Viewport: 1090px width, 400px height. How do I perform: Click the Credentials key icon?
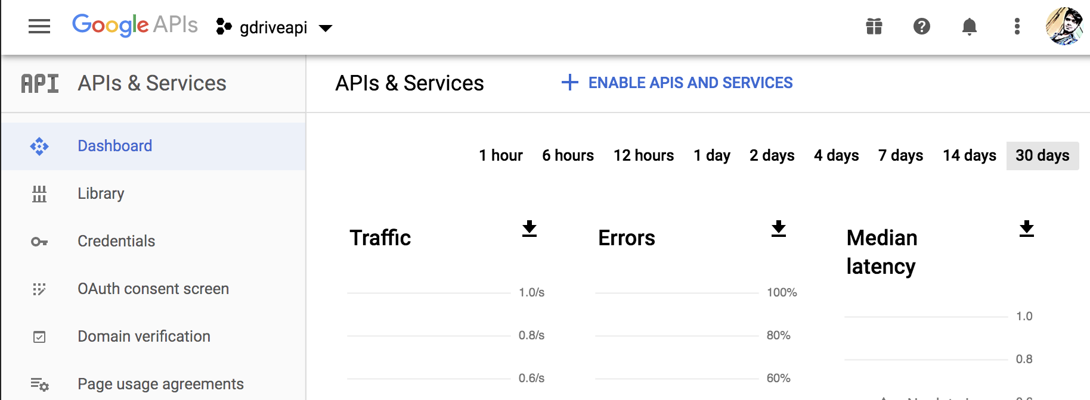coord(39,242)
